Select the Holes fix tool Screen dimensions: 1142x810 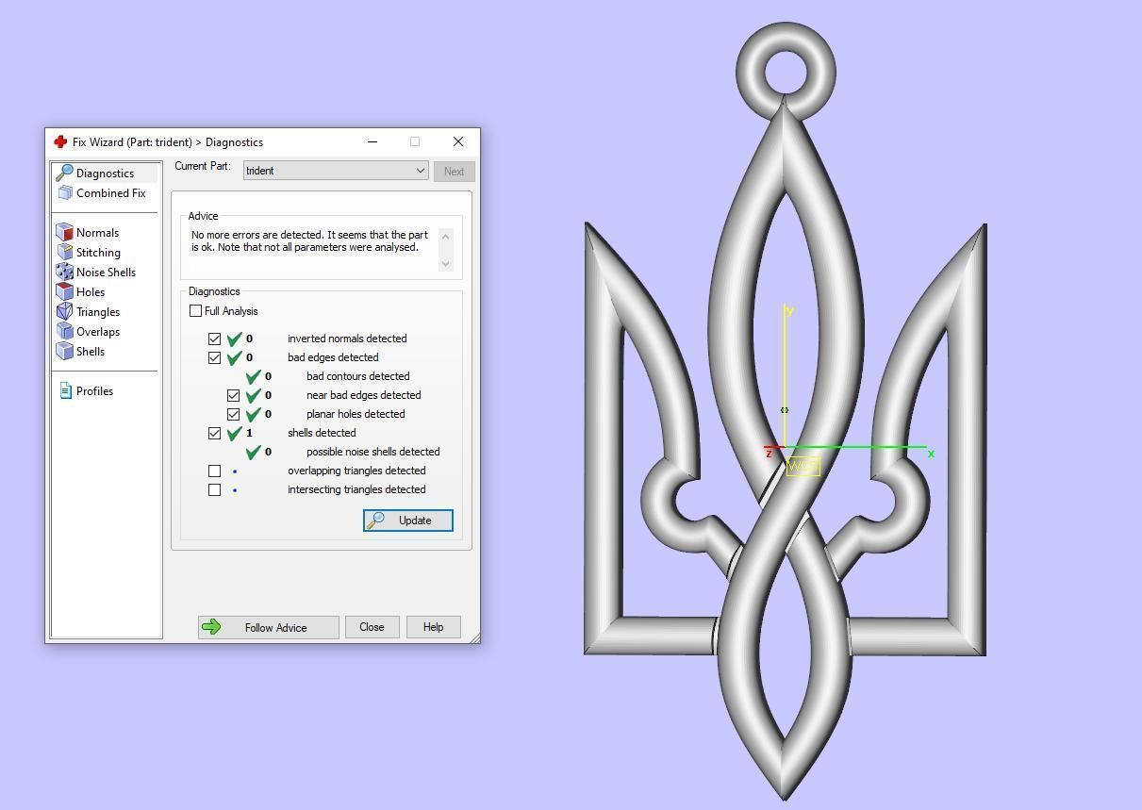tap(81, 291)
